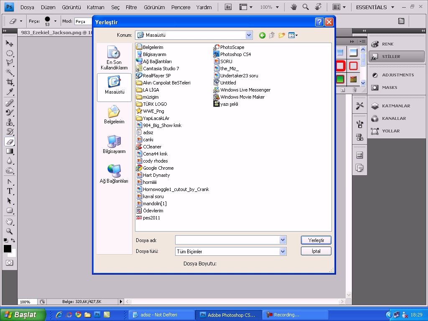This screenshot has width=428, height=321.
Task: Open the Katman menu
Action: [x=96, y=8]
